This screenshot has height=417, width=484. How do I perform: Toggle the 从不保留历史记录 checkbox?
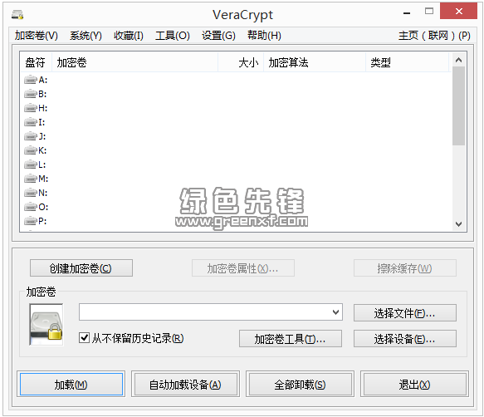click(x=84, y=337)
